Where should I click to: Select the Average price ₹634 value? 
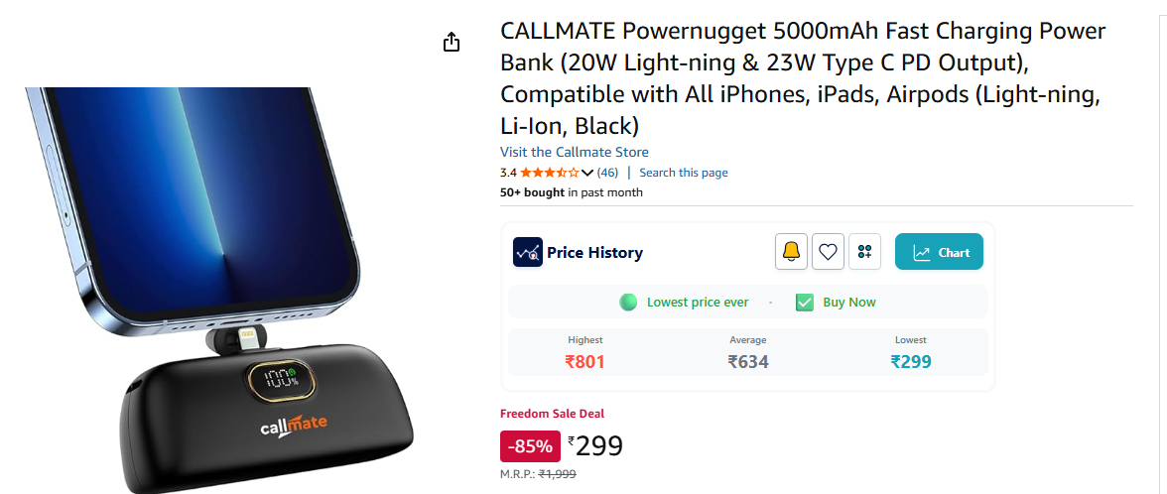748,362
